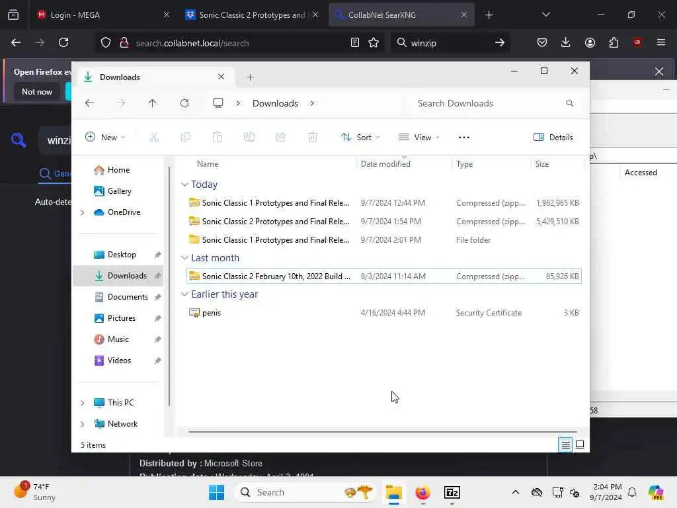Open a new Firefox tab
The image size is (677, 508).
tap(489, 15)
